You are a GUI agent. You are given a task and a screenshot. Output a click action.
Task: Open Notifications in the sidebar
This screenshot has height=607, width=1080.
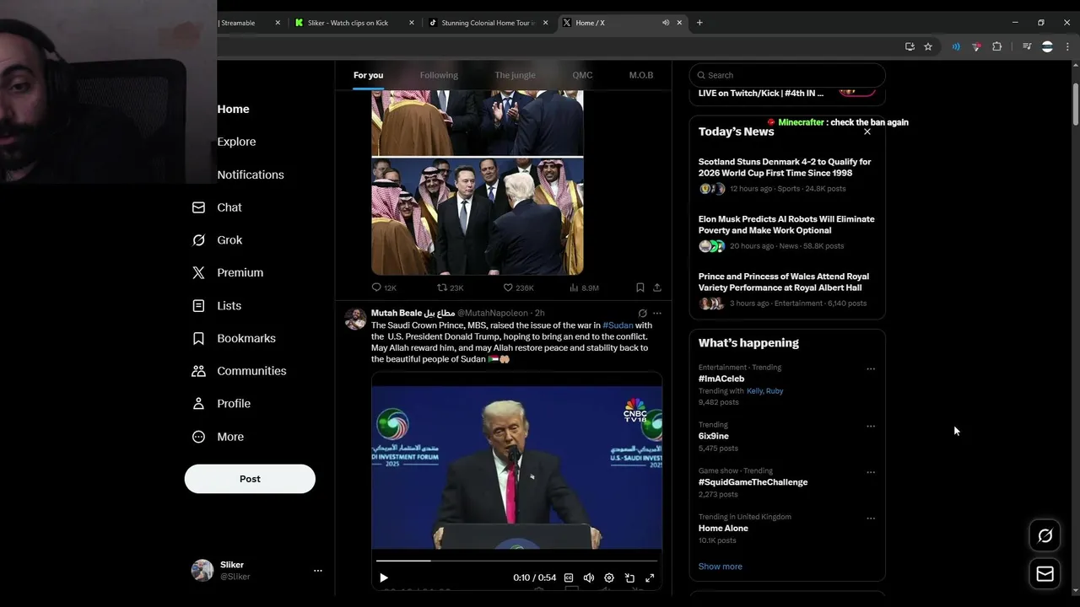coord(251,175)
